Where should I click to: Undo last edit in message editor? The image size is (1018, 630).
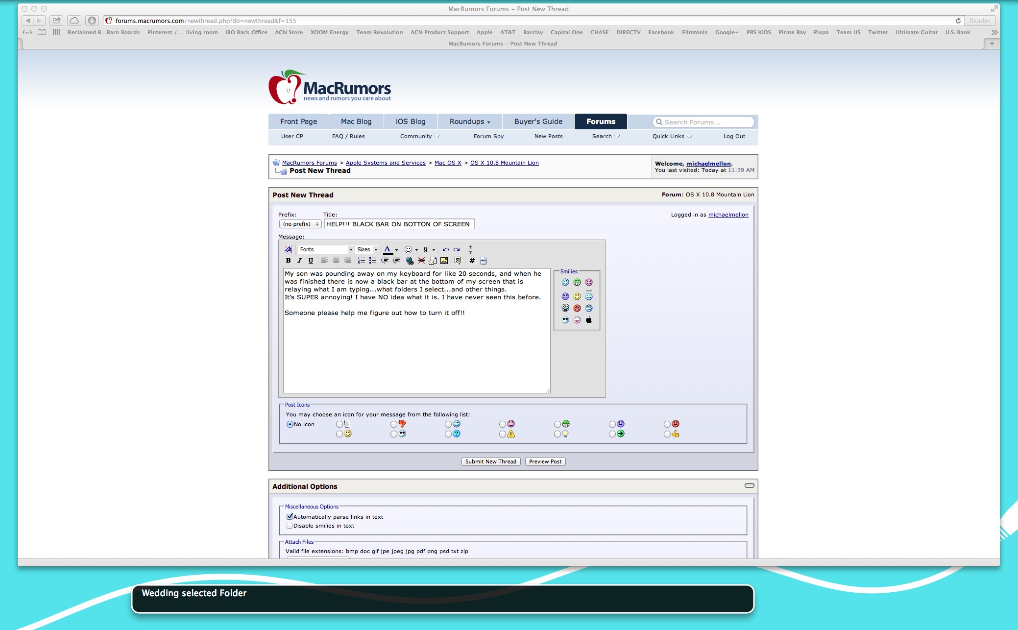tap(445, 250)
